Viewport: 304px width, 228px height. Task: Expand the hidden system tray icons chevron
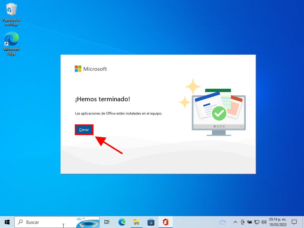(x=235, y=222)
